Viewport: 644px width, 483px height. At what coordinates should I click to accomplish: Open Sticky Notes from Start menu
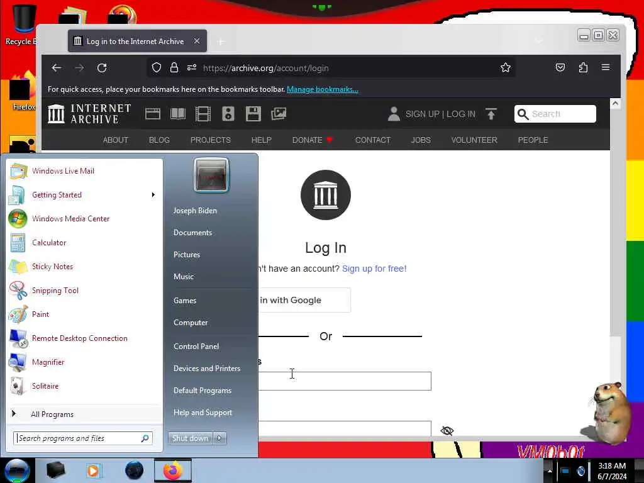coord(84,267)
